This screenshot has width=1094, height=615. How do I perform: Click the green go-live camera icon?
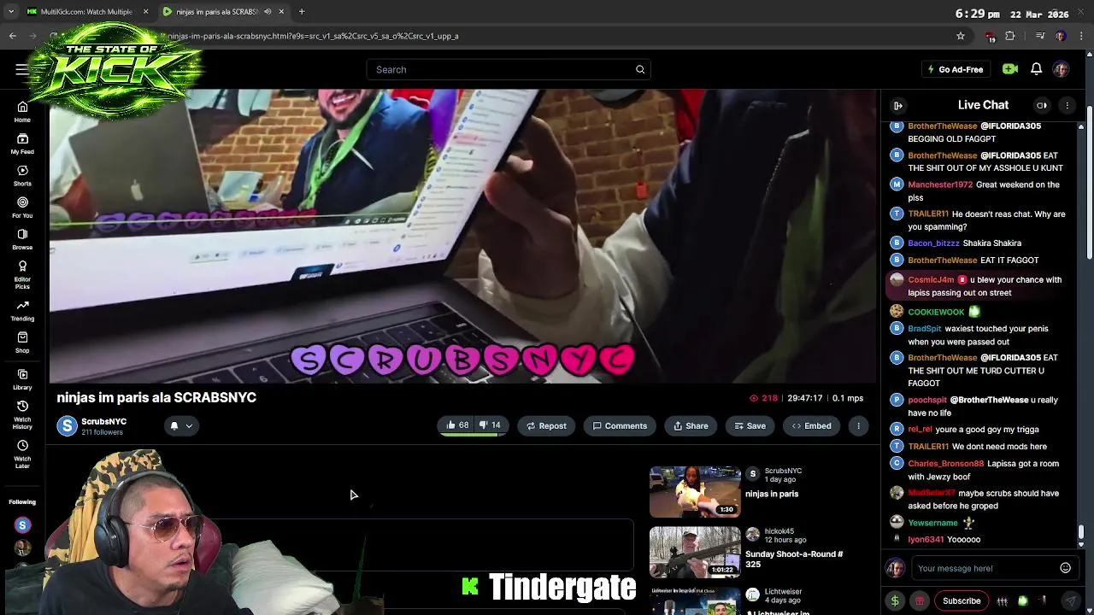(x=1009, y=69)
